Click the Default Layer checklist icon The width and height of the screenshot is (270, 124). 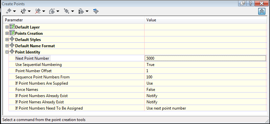click(12, 27)
